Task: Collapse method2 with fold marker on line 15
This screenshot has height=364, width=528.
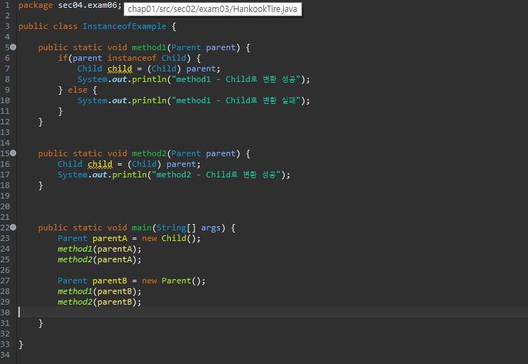Action: (13, 153)
